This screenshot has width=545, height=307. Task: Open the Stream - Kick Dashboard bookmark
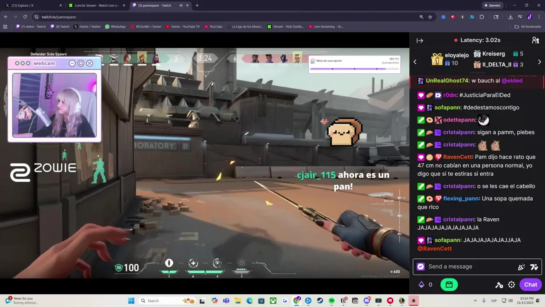click(286, 26)
